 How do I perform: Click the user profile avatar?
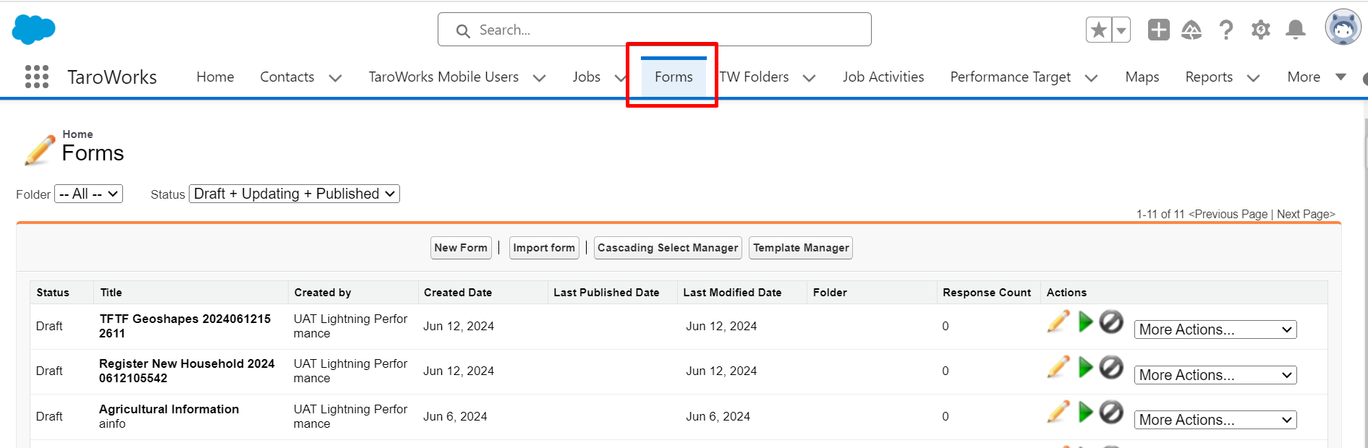(x=1343, y=28)
